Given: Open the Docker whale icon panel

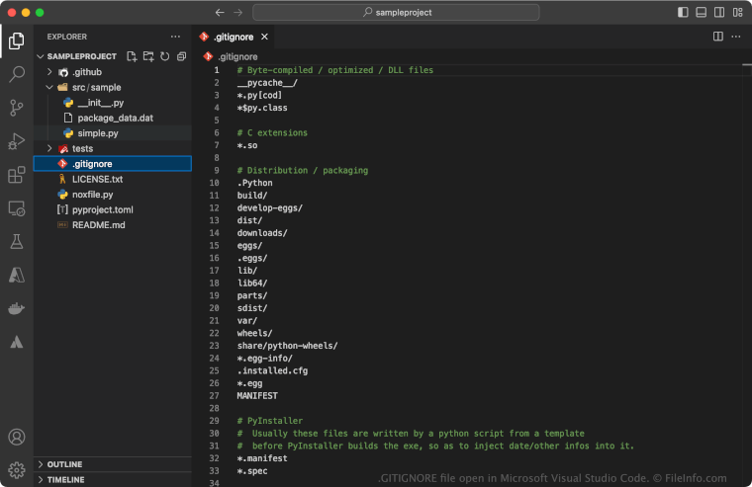Looking at the screenshot, I should click(x=17, y=309).
